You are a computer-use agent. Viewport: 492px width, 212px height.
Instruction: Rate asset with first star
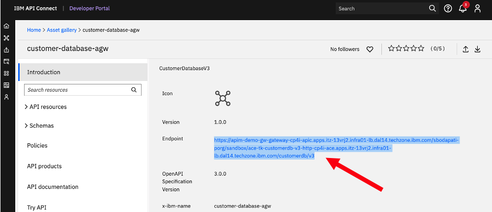[x=391, y=49]
